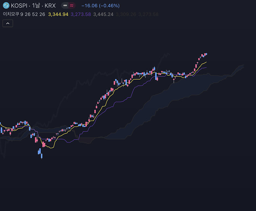The width and height of the screenshot is (256, 211).
Task: Click the lowest blue candlestick
Action: point(42,156)
